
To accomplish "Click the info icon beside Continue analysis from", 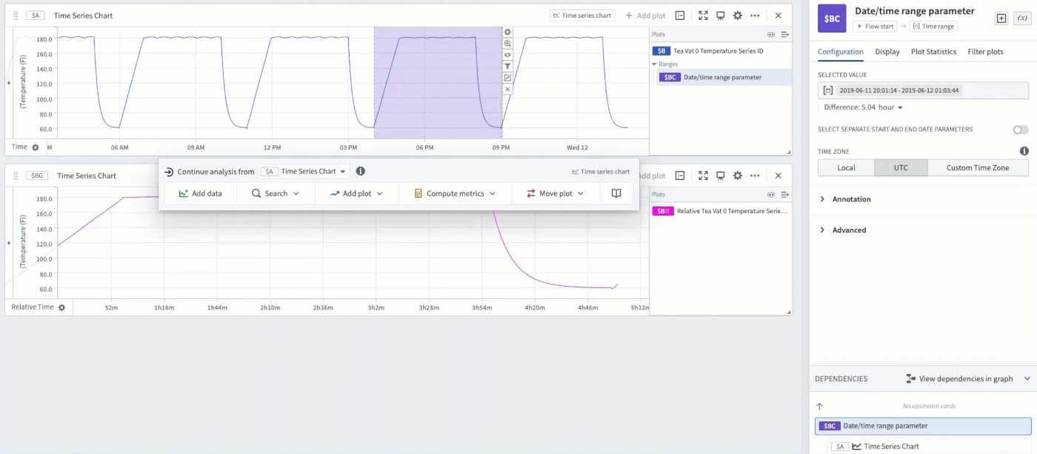I will point(361,171).
